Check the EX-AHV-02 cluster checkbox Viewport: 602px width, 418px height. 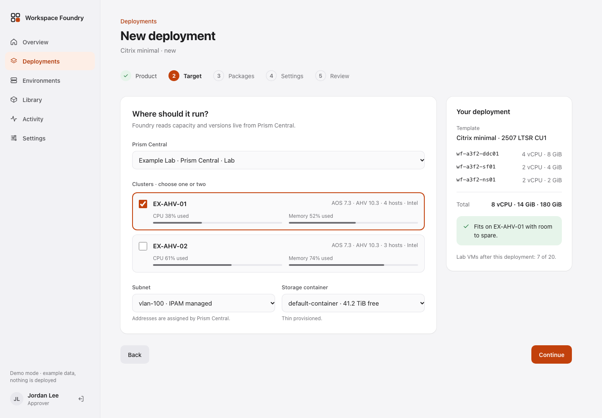click(143, 246)
